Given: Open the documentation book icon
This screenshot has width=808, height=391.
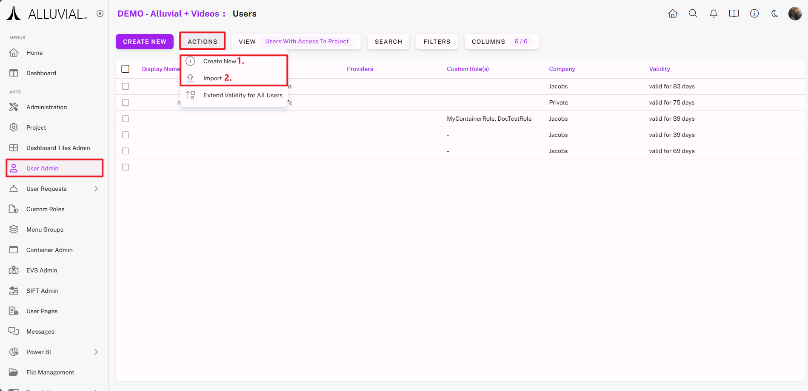Looking at the screenshot, I should click(x=734, y=14).
